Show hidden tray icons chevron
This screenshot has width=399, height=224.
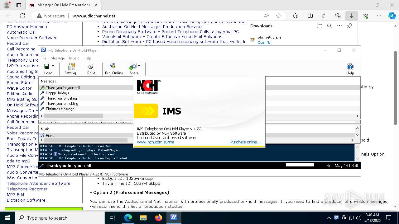tap(329, 218)
